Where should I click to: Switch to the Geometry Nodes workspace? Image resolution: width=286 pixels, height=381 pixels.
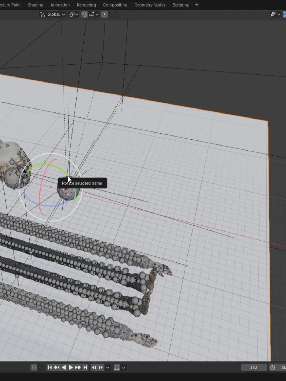tap(150, 5)
